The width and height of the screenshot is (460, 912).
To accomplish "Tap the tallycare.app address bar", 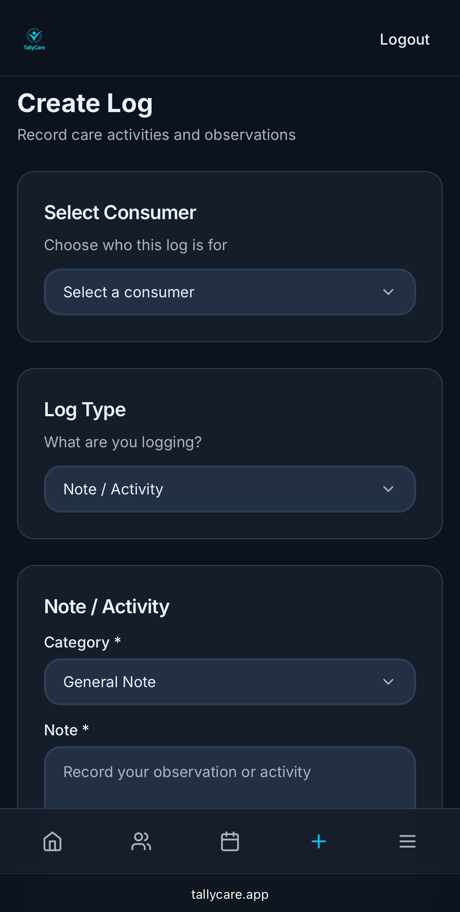I will coord(230,894).
